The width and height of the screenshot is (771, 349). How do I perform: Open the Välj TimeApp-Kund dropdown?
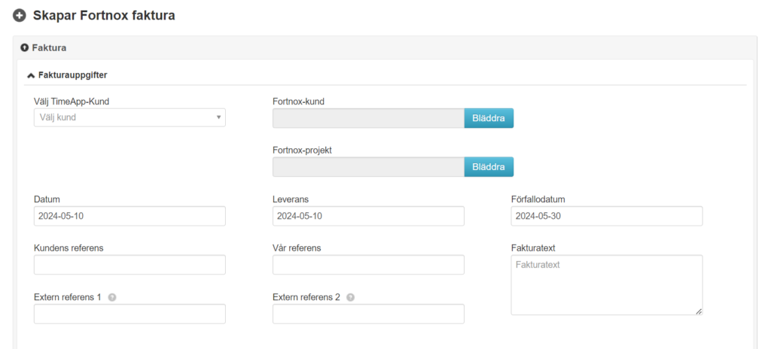pos(130,117)
